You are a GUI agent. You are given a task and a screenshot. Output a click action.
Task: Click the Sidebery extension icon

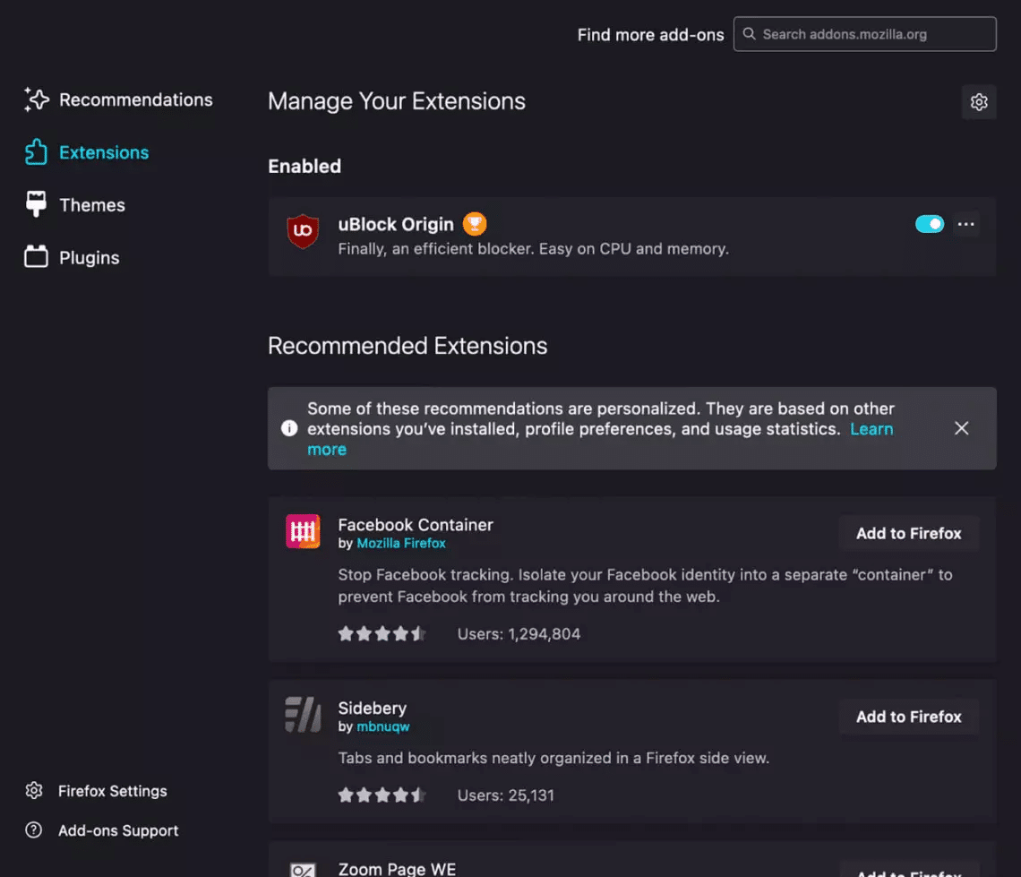303,714
